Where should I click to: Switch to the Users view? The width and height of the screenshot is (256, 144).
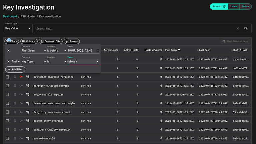(x=234, y=7)
